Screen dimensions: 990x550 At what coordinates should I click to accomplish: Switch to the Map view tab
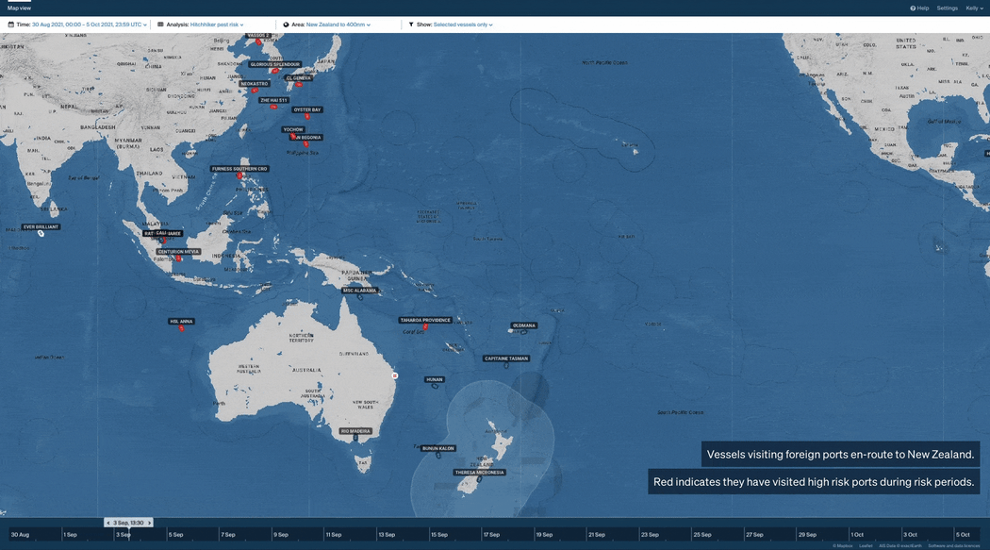(x=19, y=8)
